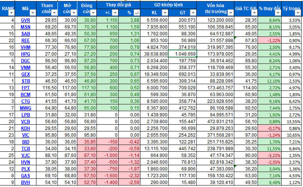Open the Đóng cửa filter dropdown

click(x=93, y=13)
